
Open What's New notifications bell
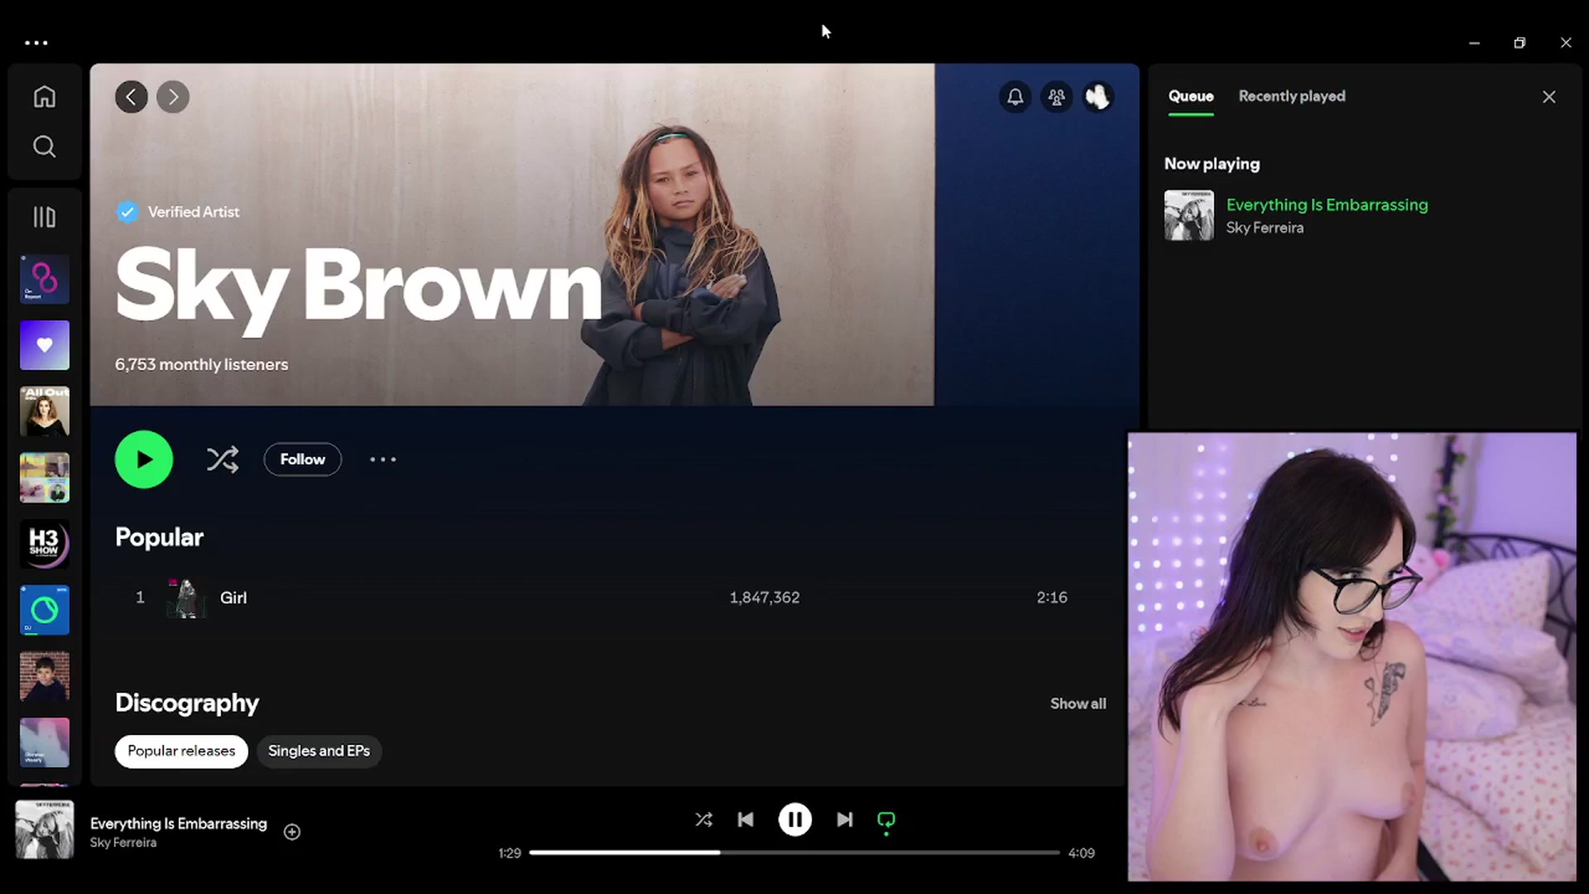click(x=1015, y=97)
